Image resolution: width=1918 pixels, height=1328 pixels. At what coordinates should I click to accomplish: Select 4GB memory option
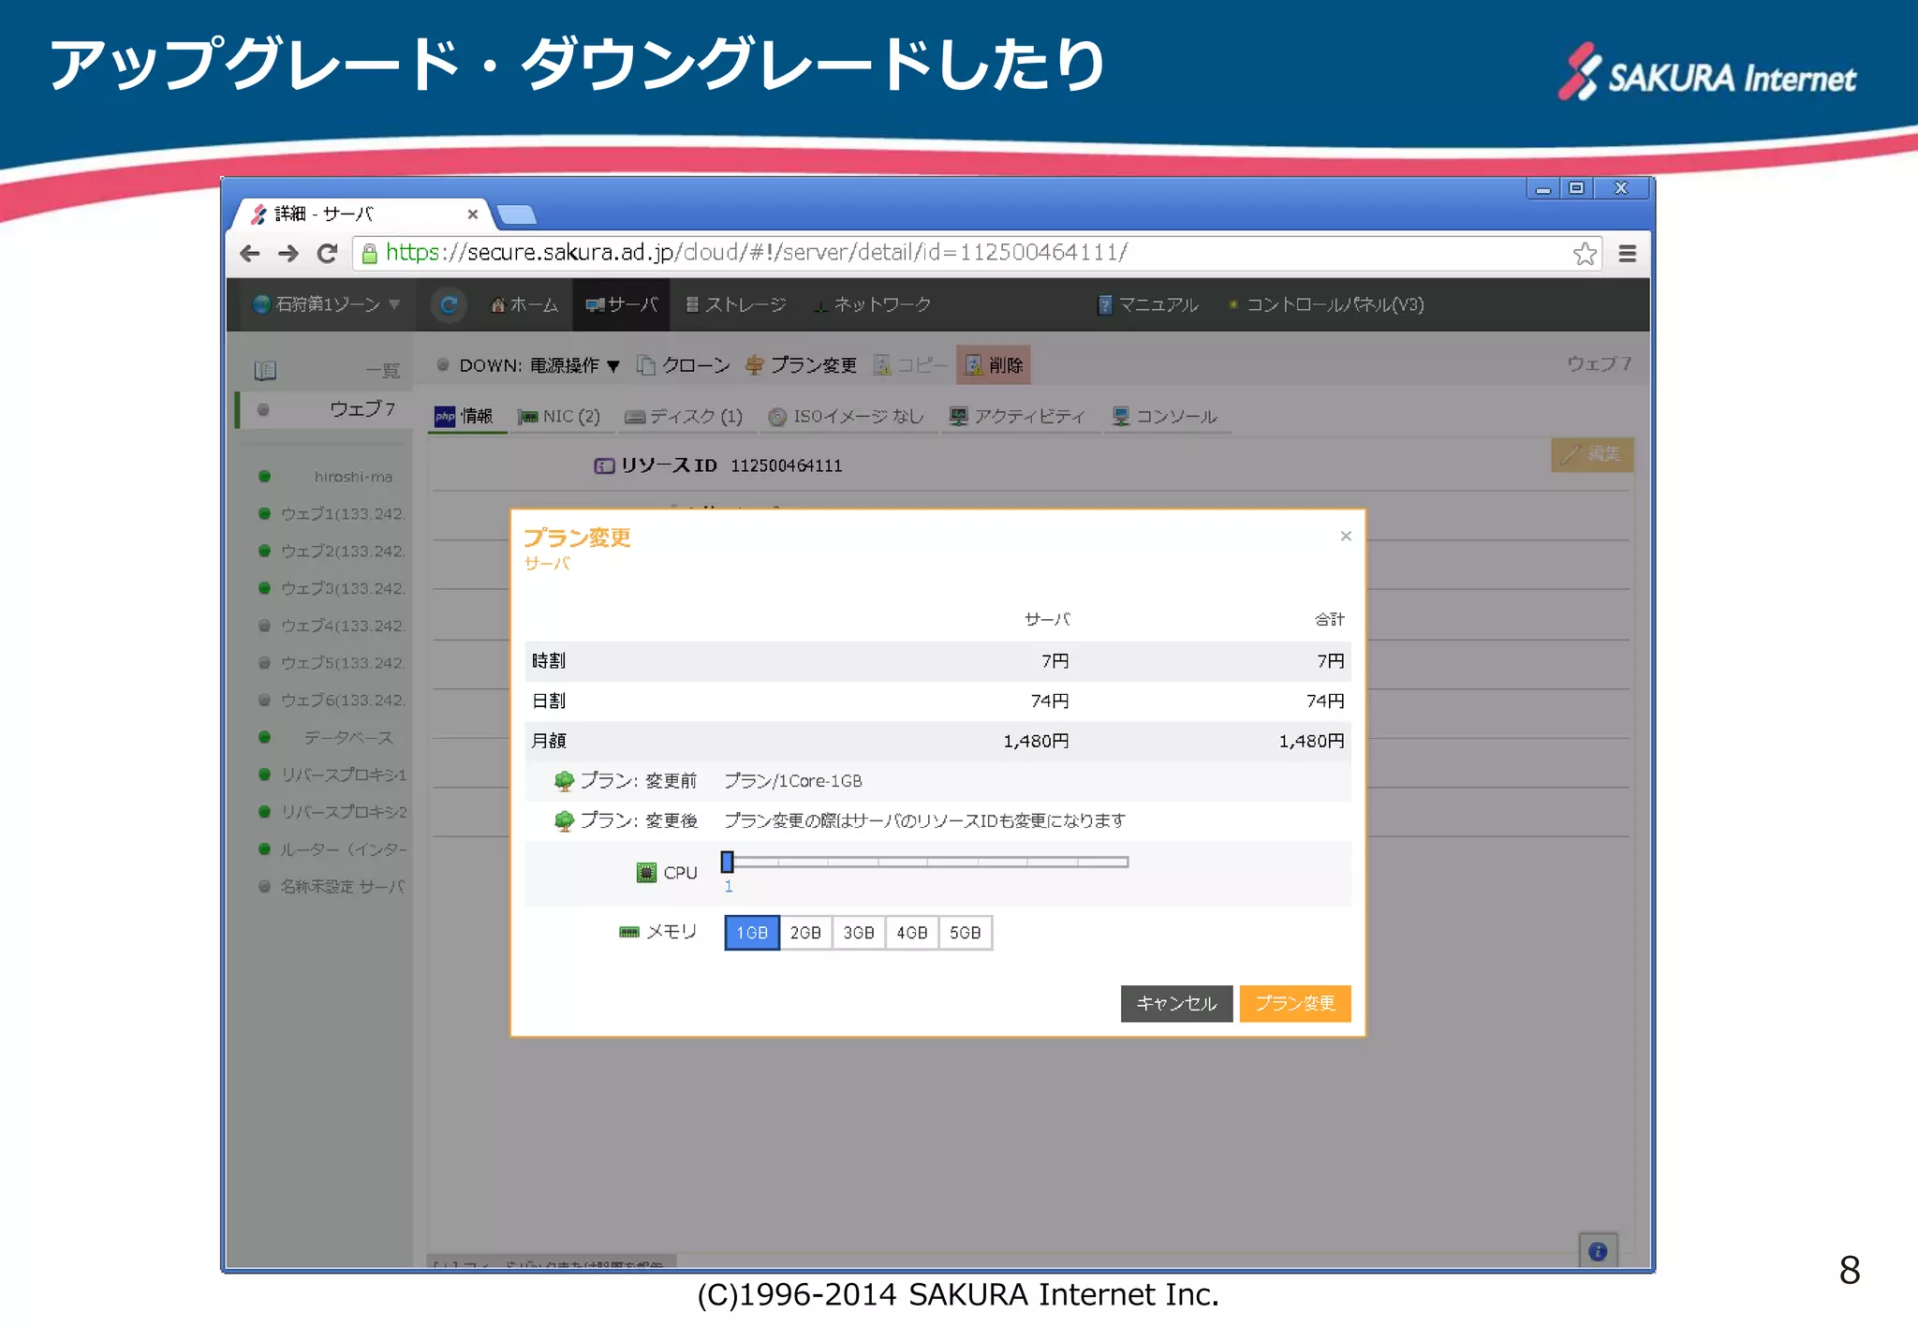pyautogui.click(x=912, y=933)
